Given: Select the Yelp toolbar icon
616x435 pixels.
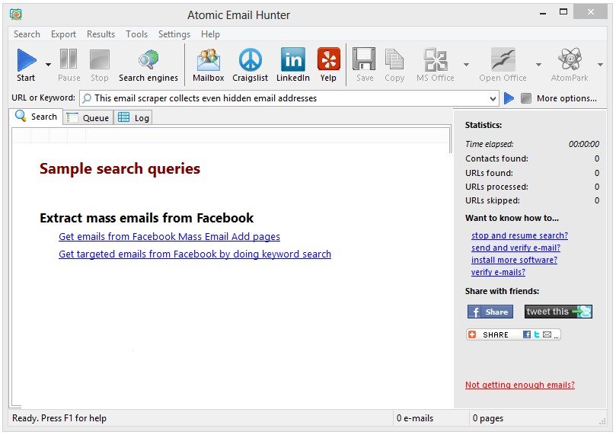Looking at the screenshot, I should (328, 59).
